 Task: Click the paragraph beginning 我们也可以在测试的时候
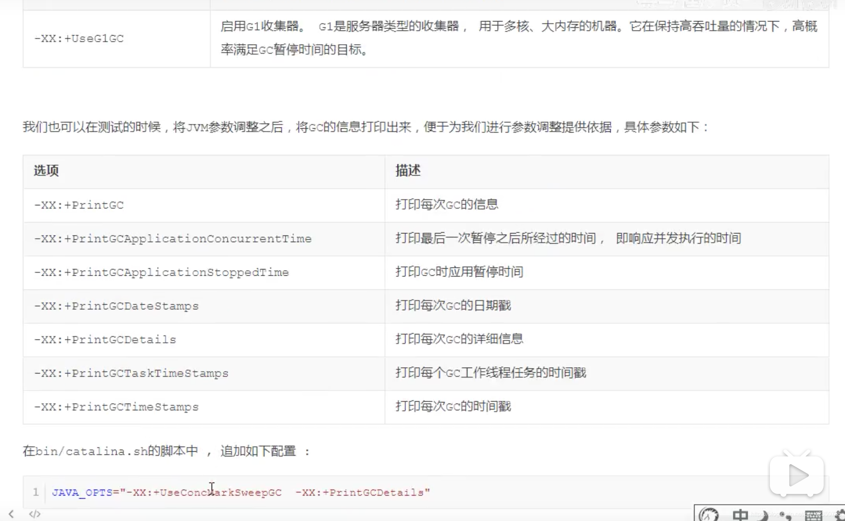point(365,127)
